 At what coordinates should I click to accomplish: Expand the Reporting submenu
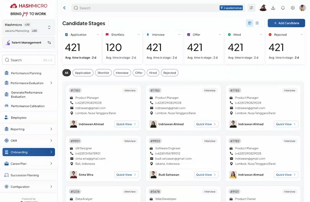click(x=51, y=129)
